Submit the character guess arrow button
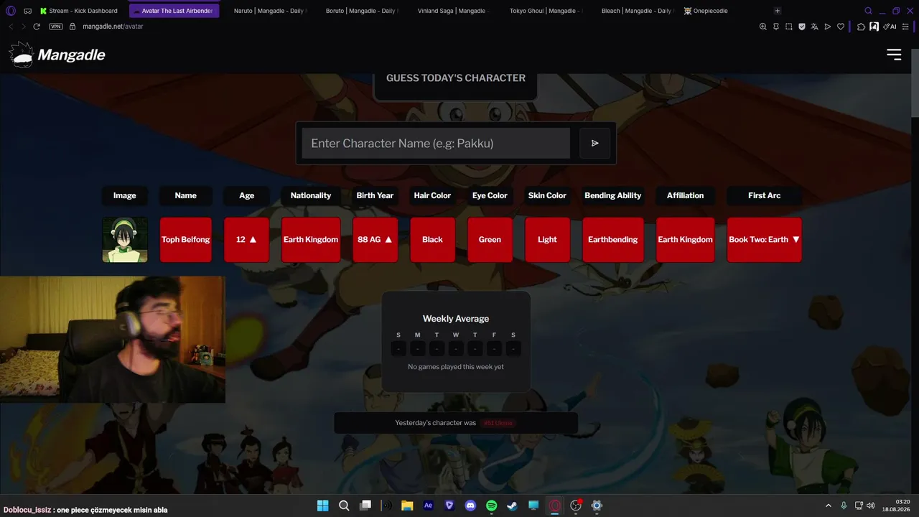Viewport: 919px width, 517px height. 594,143
